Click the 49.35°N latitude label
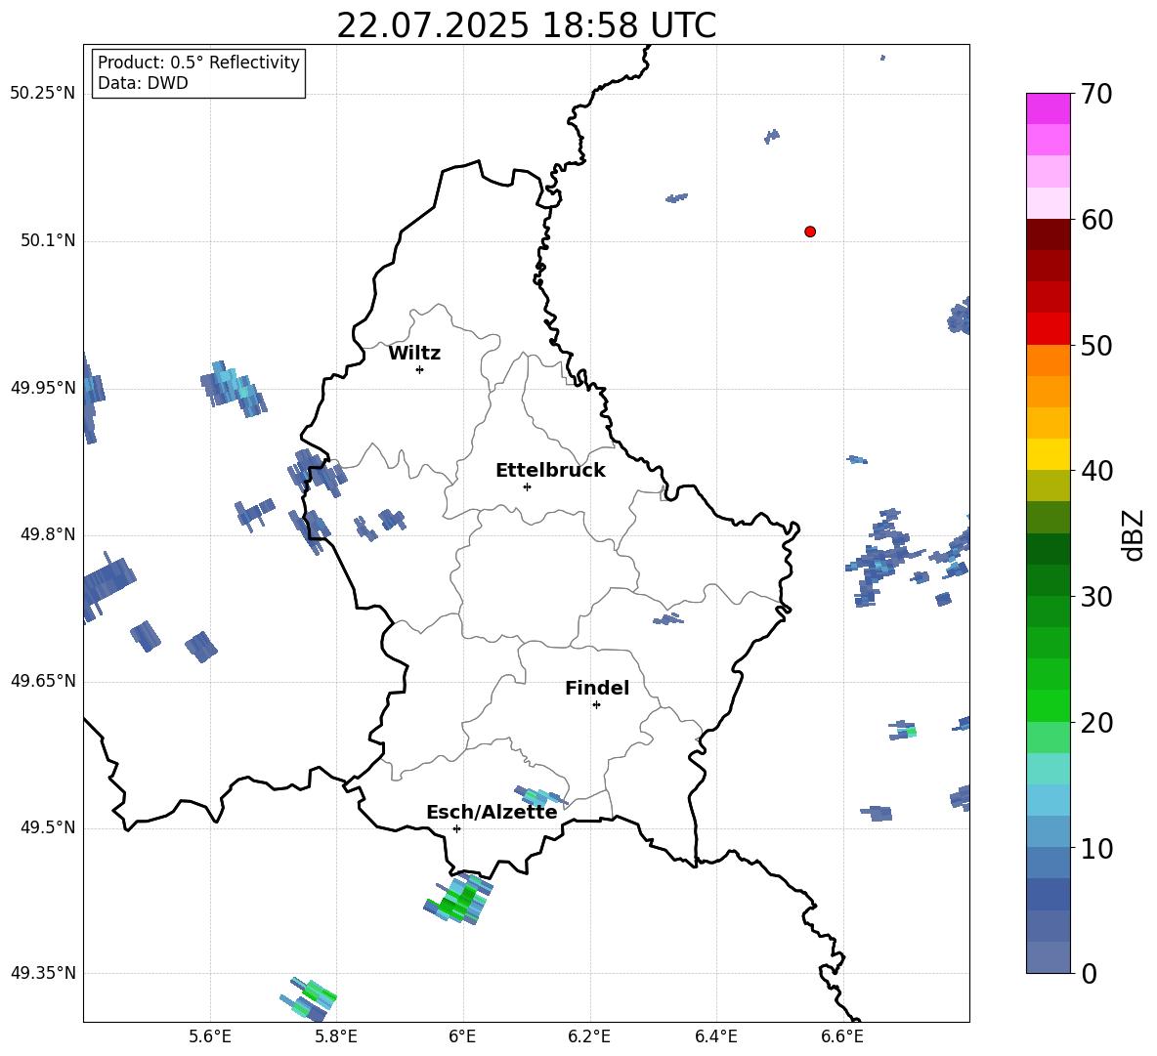Viewport: 1157px width, 1056px height. (43, 973)
